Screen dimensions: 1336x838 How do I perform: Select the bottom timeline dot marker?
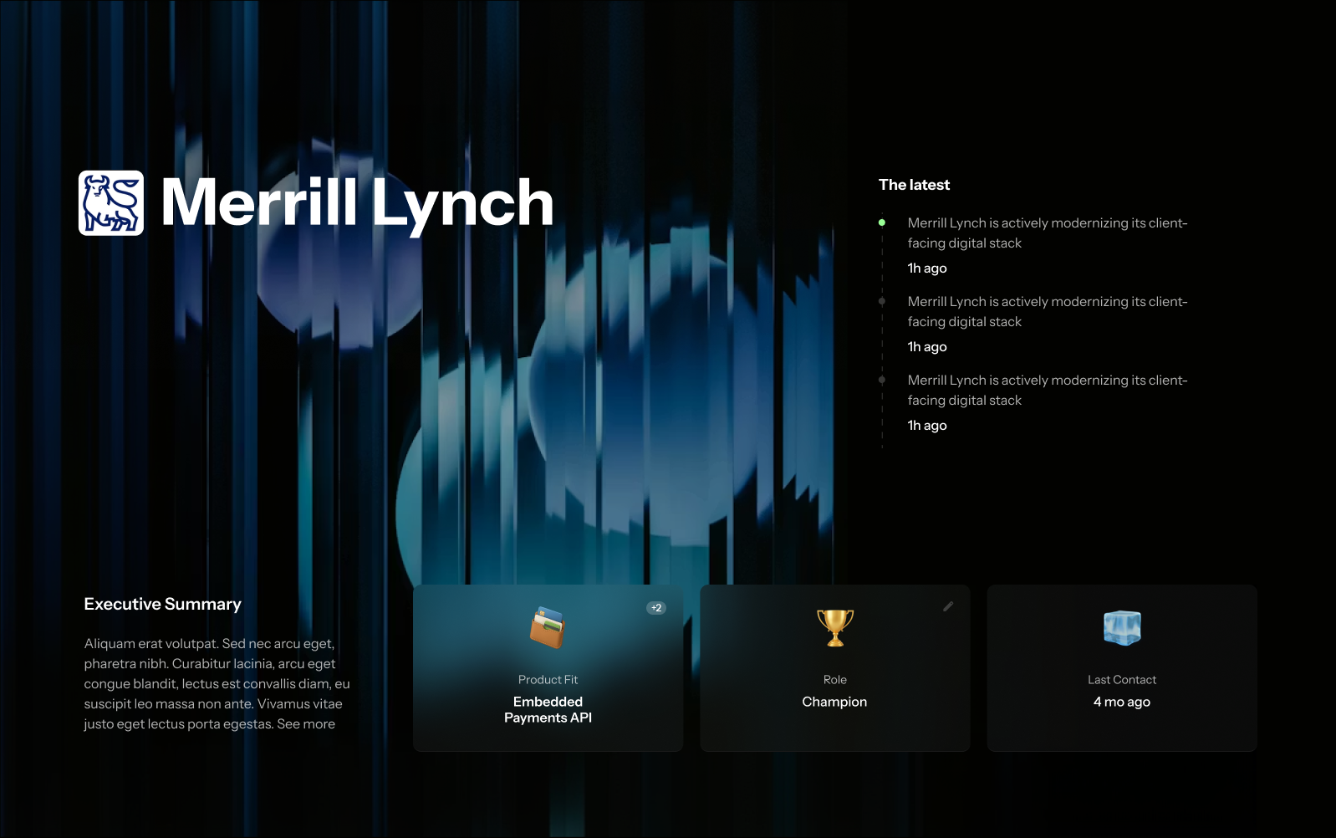click(882, 380)
